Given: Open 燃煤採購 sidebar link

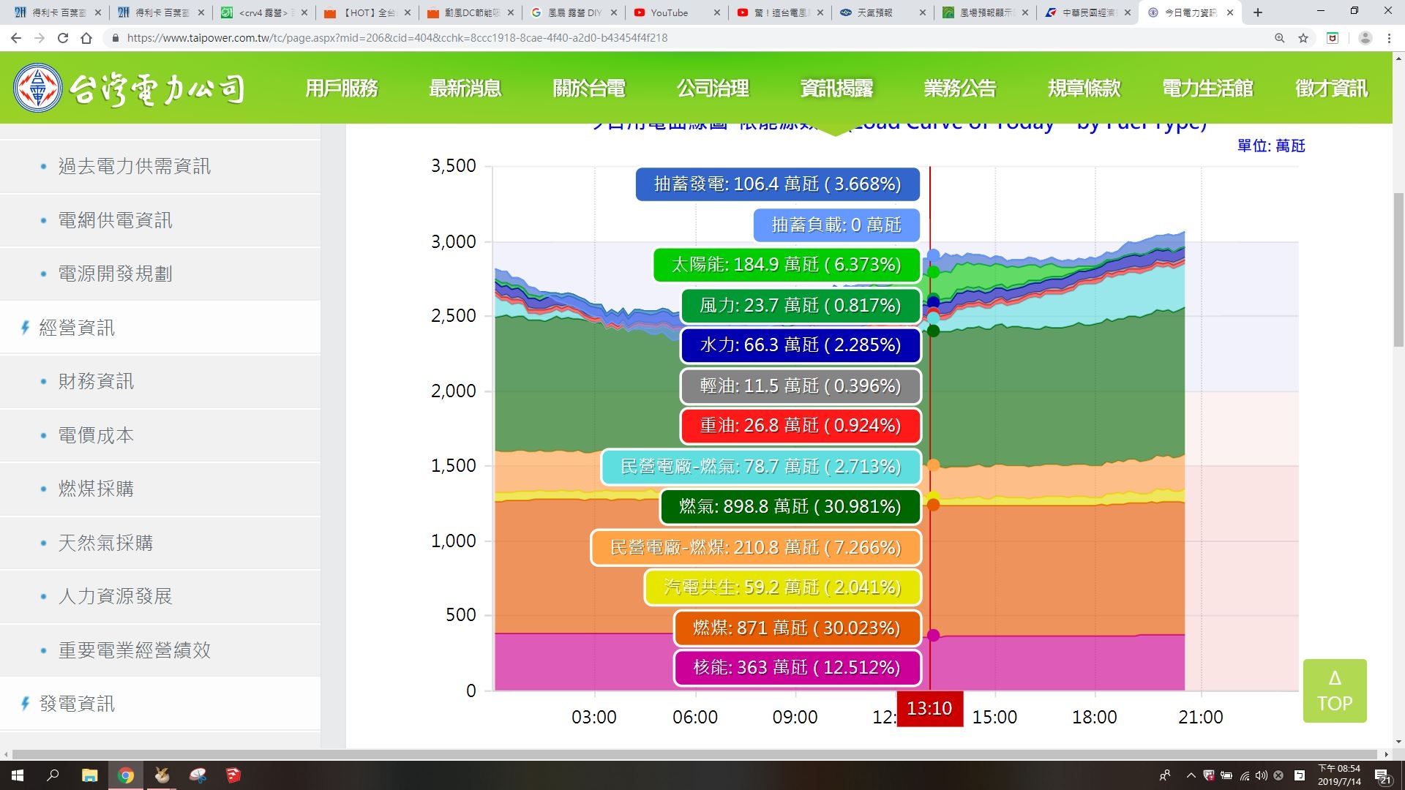Looking at the screenshot, I should tap(97, 489).
